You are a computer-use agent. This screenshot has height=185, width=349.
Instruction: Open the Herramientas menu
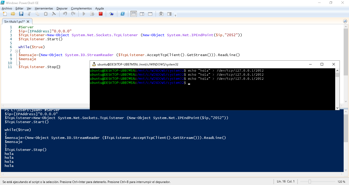point(44,8)
